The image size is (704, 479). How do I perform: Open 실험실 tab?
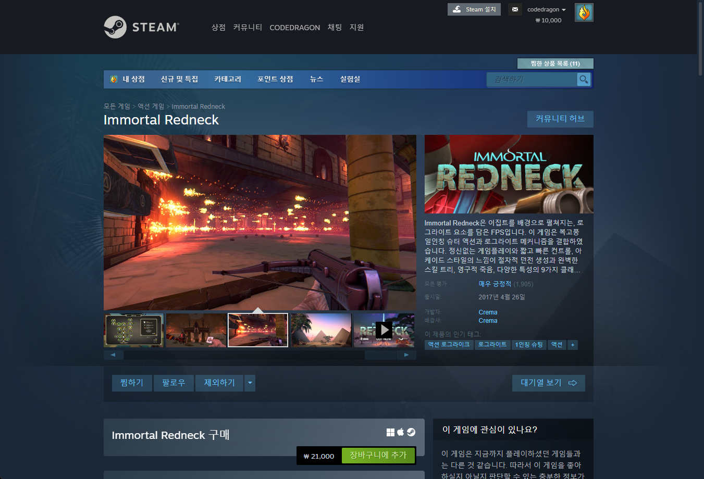click(x=350, y=79)
